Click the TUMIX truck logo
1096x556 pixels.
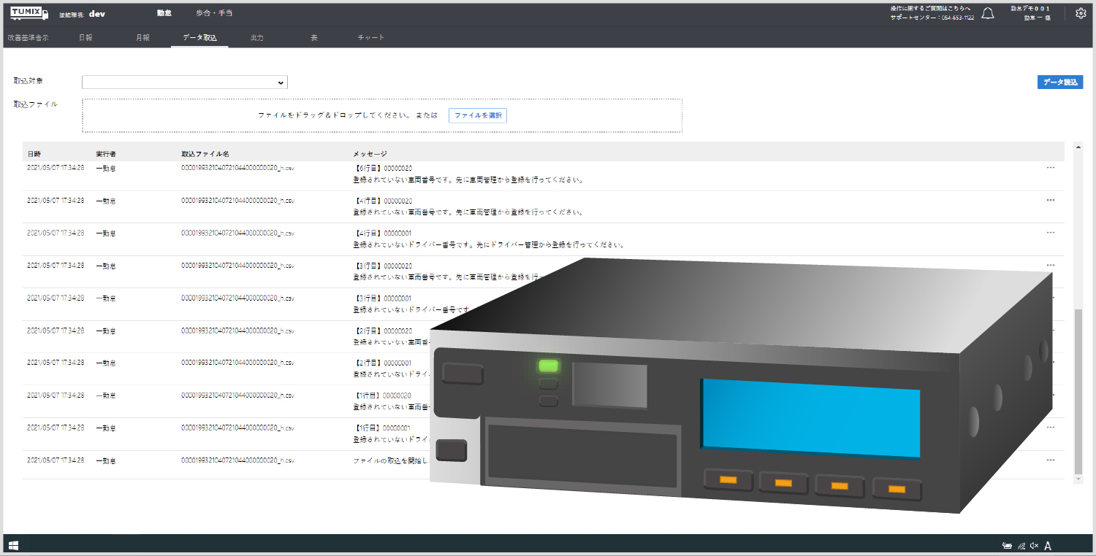(x=28, y=13)
